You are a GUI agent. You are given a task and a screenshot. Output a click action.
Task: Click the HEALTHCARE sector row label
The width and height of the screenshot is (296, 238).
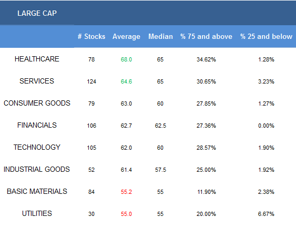click(x=37, y=59)
